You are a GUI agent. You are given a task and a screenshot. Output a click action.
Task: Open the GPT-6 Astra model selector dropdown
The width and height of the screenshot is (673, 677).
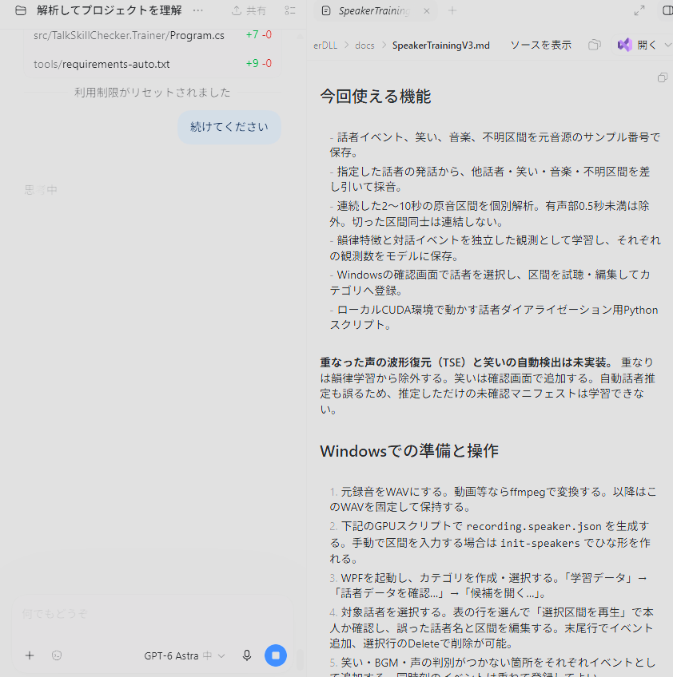(185, 656)
